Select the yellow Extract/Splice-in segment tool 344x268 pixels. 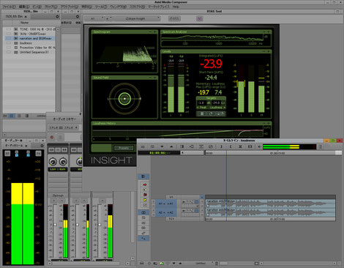145,190
